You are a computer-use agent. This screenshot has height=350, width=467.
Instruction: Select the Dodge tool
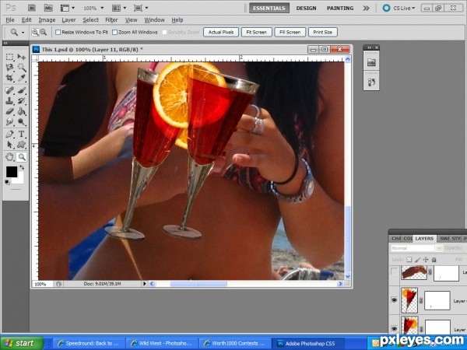click(22, 122)
